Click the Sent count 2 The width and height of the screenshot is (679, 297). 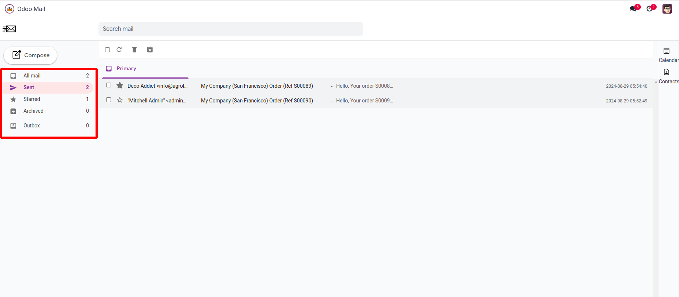[x=87, y=87]
